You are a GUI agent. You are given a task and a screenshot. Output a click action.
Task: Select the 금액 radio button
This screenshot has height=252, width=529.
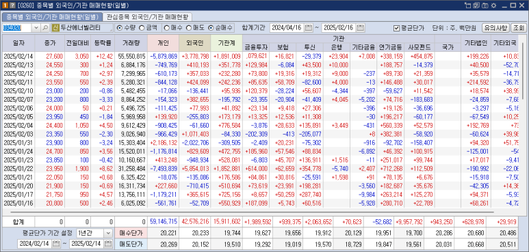[142, 28]
